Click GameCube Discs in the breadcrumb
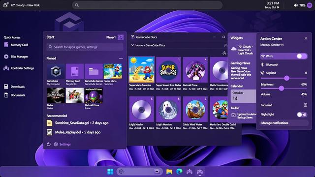Viewport: 315px width, 177px height. coord(156,45)
